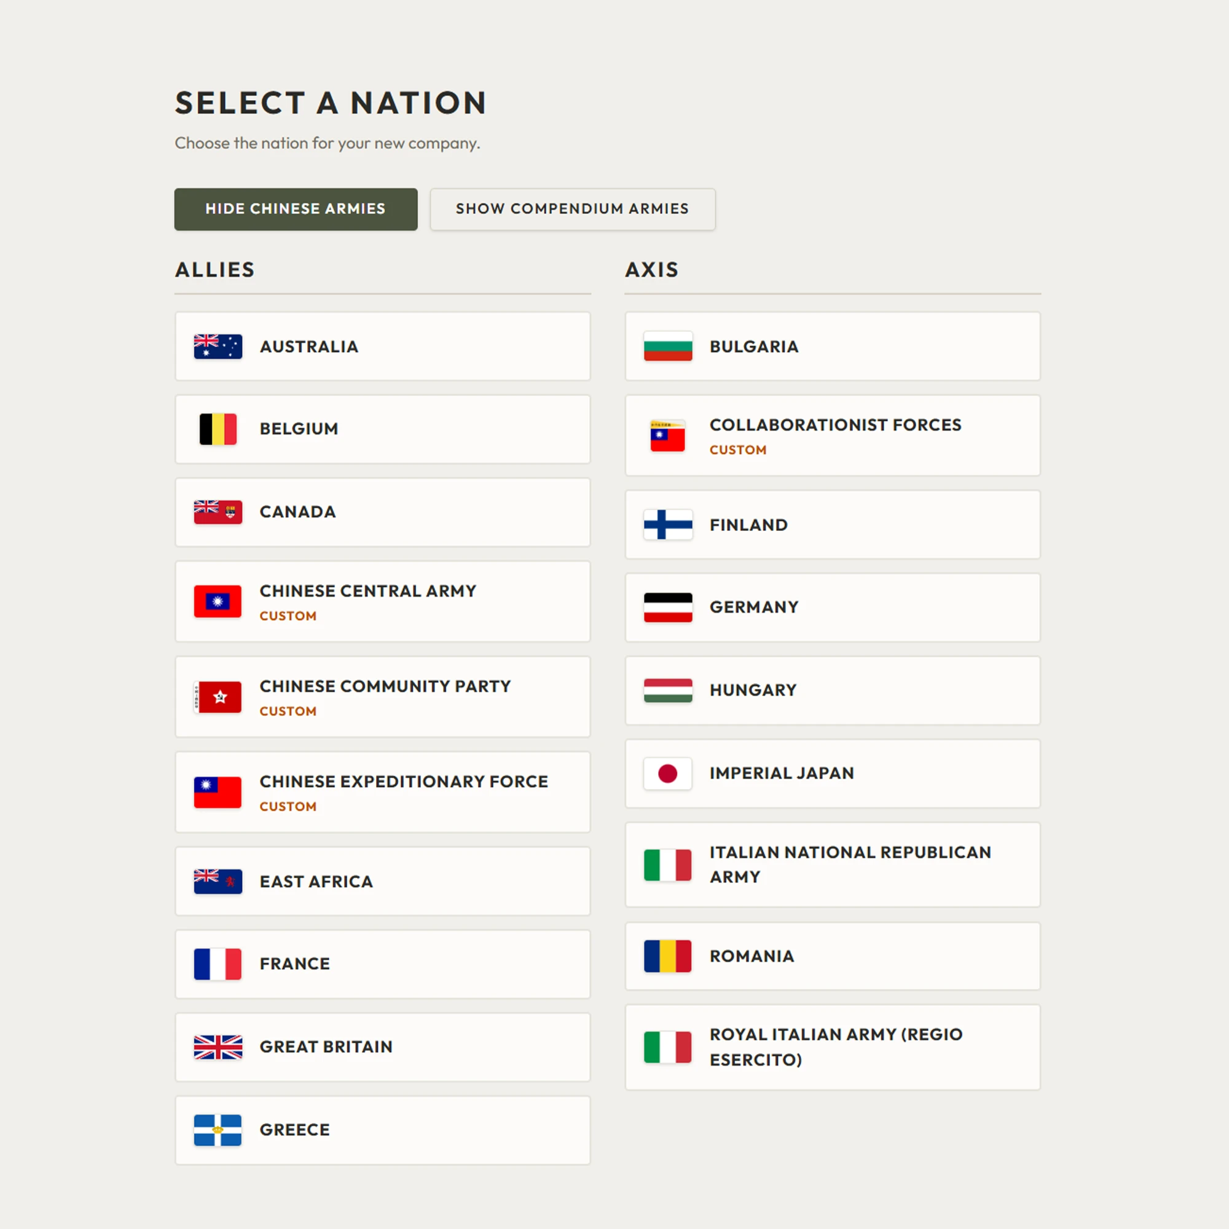
Task: Click the Greece flag icon
Action: (x=218, y=1131)
